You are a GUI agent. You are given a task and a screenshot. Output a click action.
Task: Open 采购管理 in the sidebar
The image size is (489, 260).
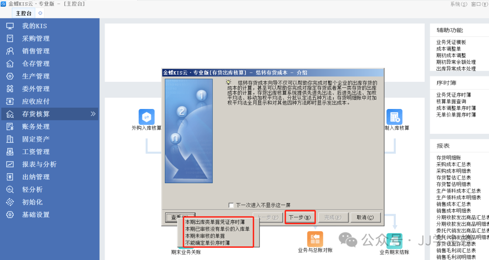(36, 38)
